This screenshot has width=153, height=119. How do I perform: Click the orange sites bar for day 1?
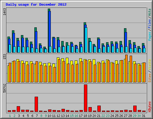10,73
